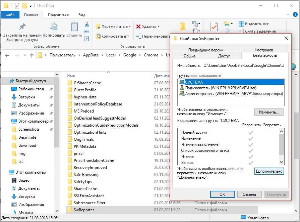300x222 pixels.
Task: Open the Предыдущие версии tab
Action: 206,50
